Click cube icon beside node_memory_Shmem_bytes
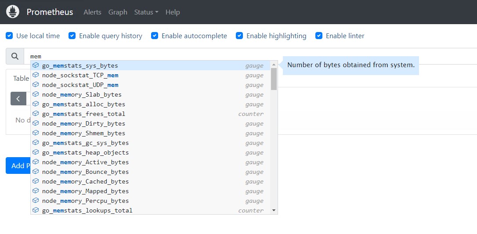This screenshot has width=477, height=234. (36, 133)
